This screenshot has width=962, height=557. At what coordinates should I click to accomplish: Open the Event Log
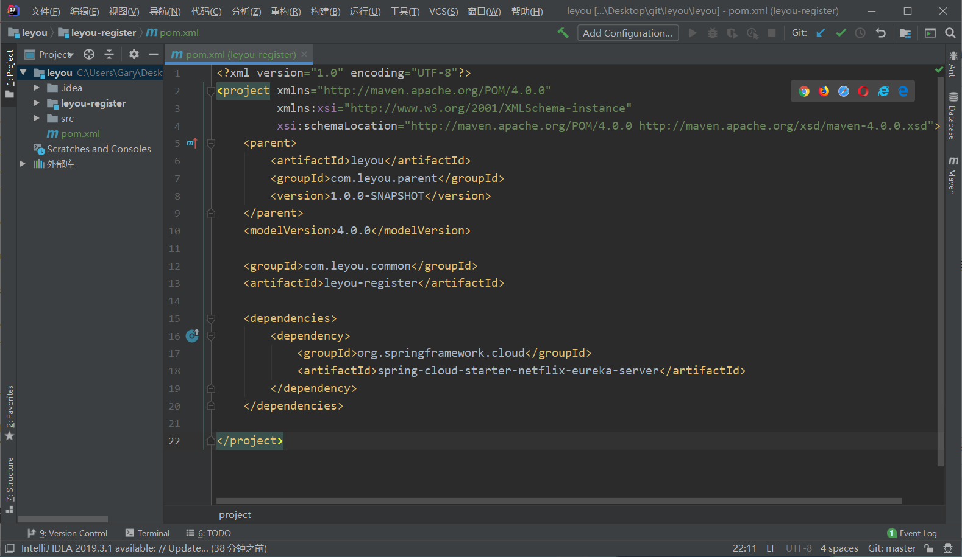[x=912, y=533]
